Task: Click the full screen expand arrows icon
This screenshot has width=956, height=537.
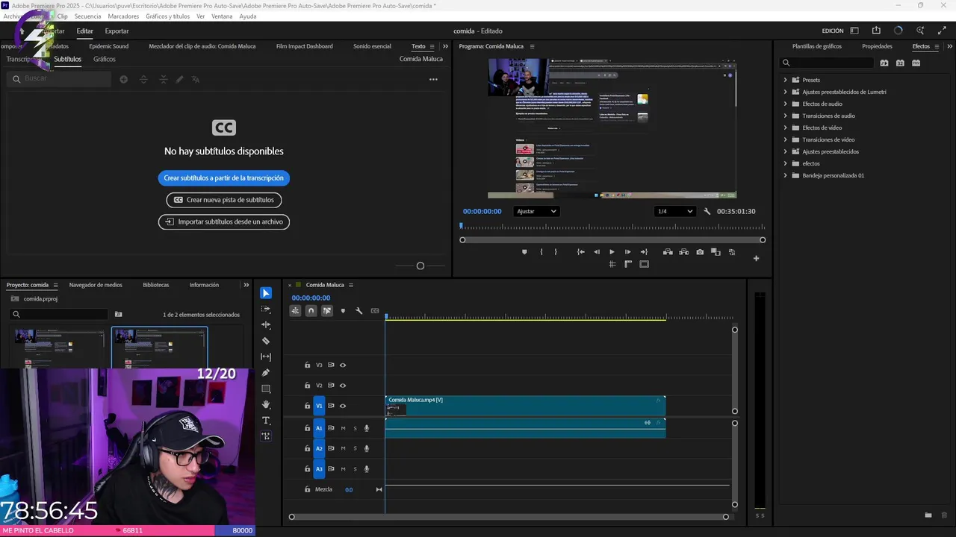Action: (x=942, y=31)
